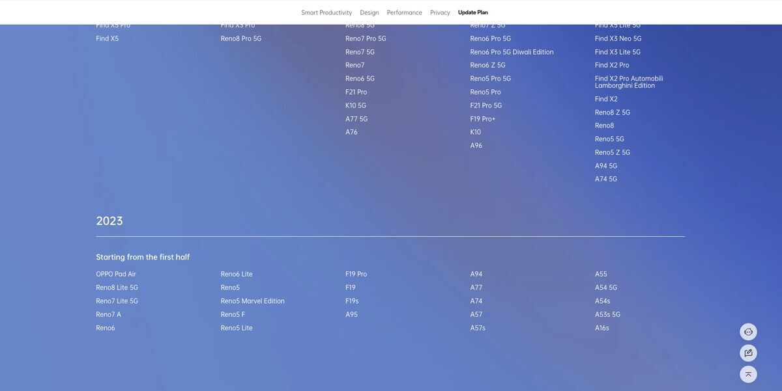Click the 'Find X5' device entry
Viewport: 782px width, 391px height.
pyautogui.click(x=108, y=38)
